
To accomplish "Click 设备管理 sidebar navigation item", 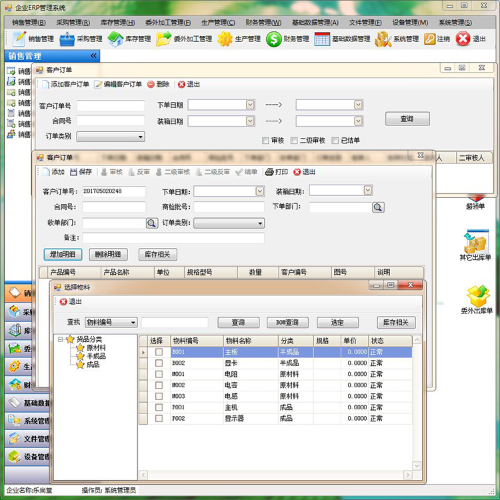I will point(27,457).
